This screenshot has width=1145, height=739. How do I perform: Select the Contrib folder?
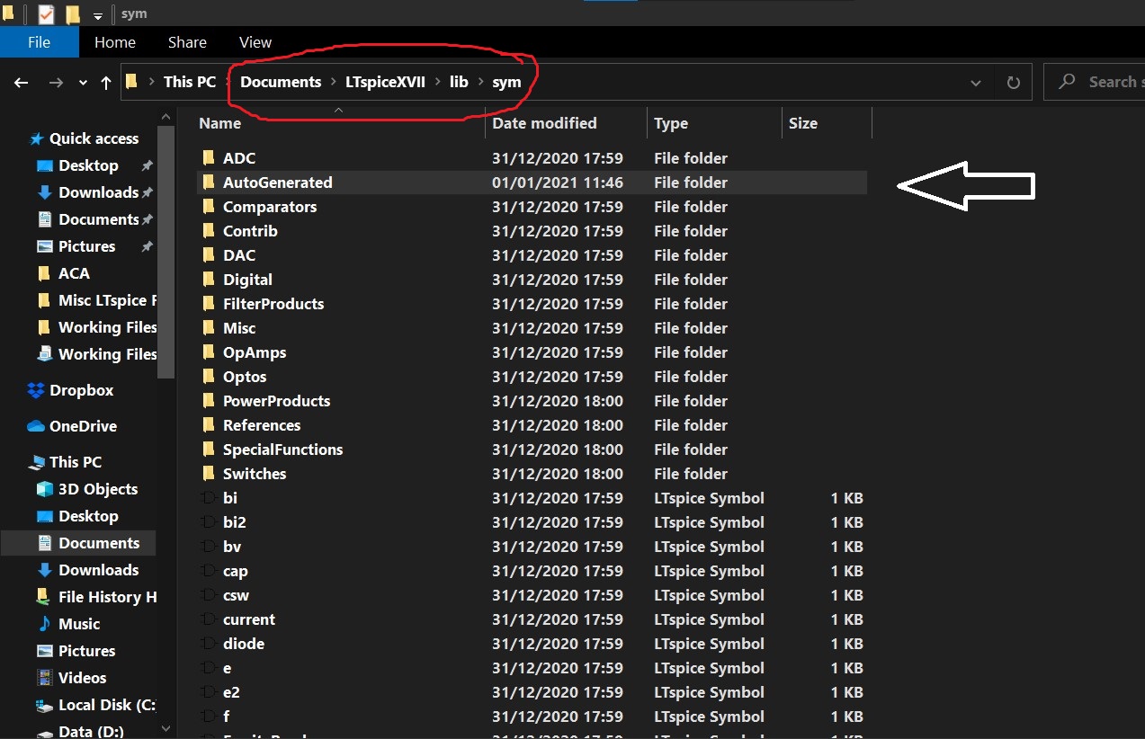point(531,231)
